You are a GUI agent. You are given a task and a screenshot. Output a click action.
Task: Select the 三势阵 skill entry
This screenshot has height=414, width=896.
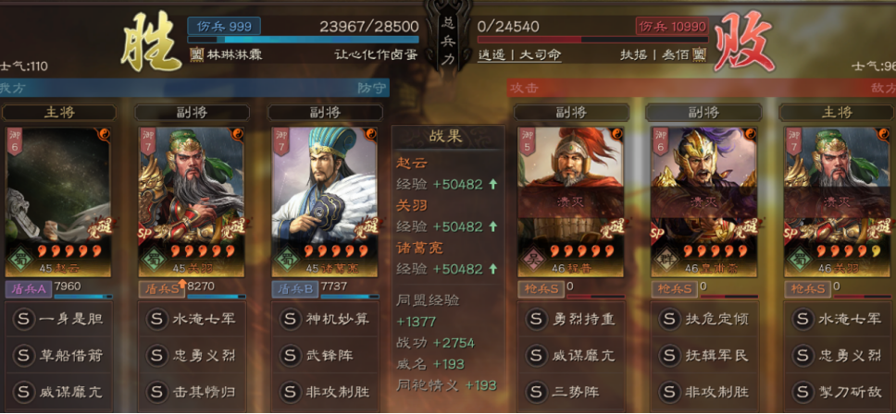[570, 393]
